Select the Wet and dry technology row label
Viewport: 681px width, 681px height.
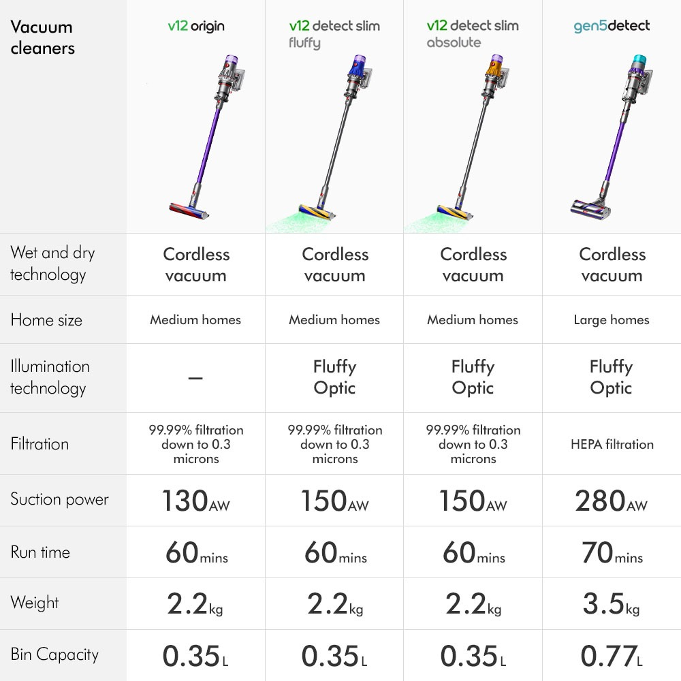coord(52,264)
